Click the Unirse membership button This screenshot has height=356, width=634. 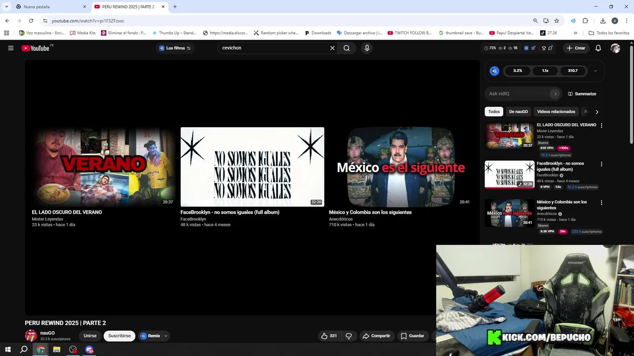tap(90, 336)
